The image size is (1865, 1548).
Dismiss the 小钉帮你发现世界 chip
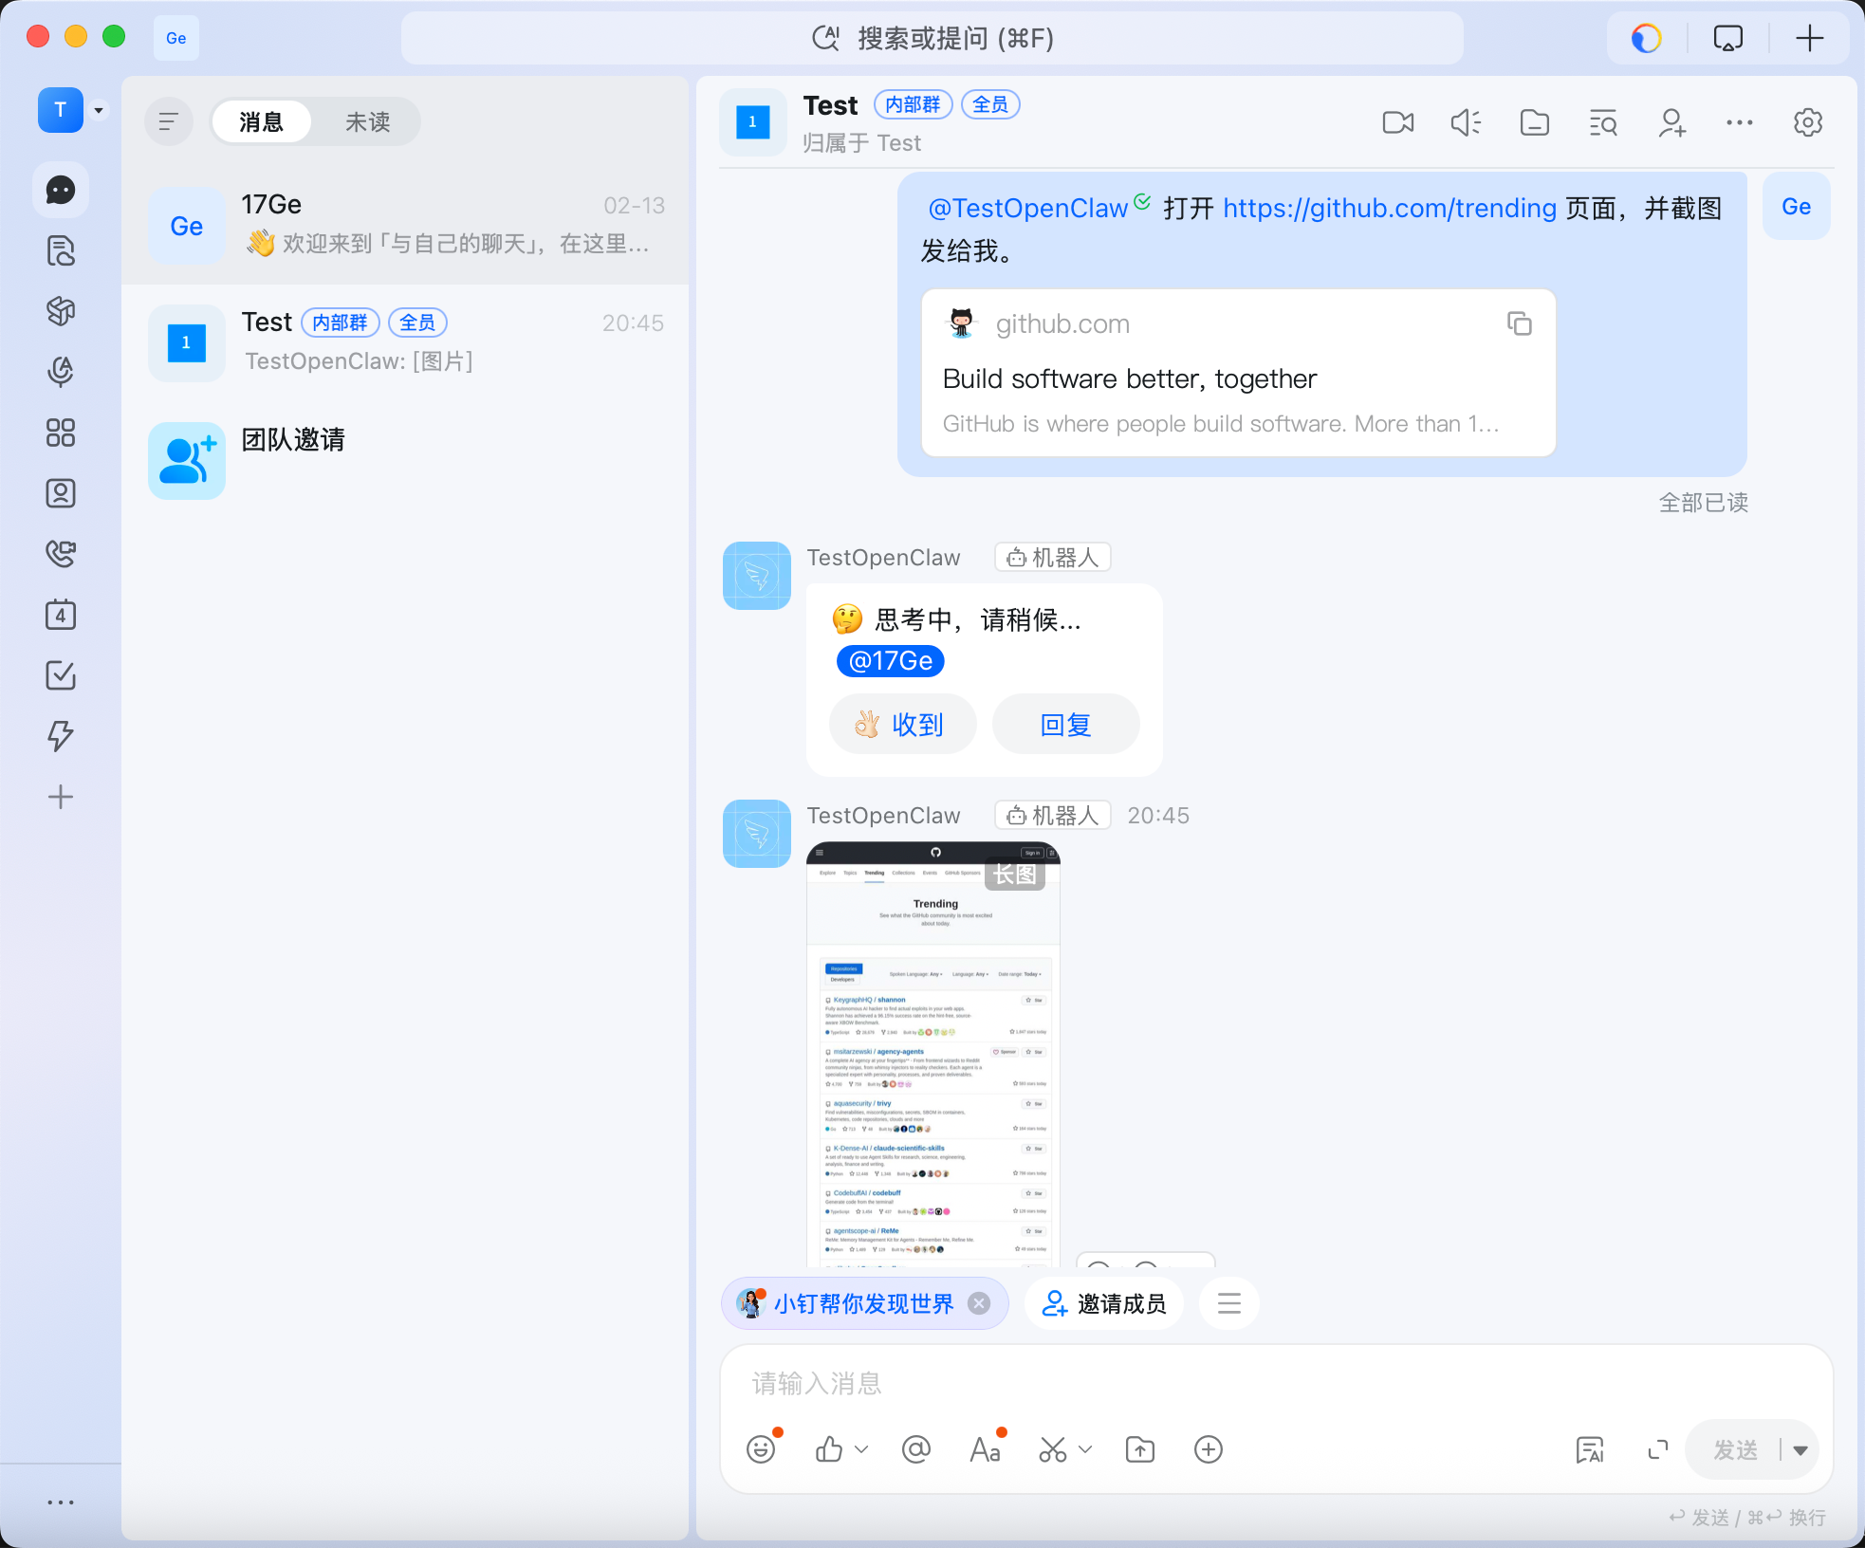pyautogui.click(x=979, y=1303)
